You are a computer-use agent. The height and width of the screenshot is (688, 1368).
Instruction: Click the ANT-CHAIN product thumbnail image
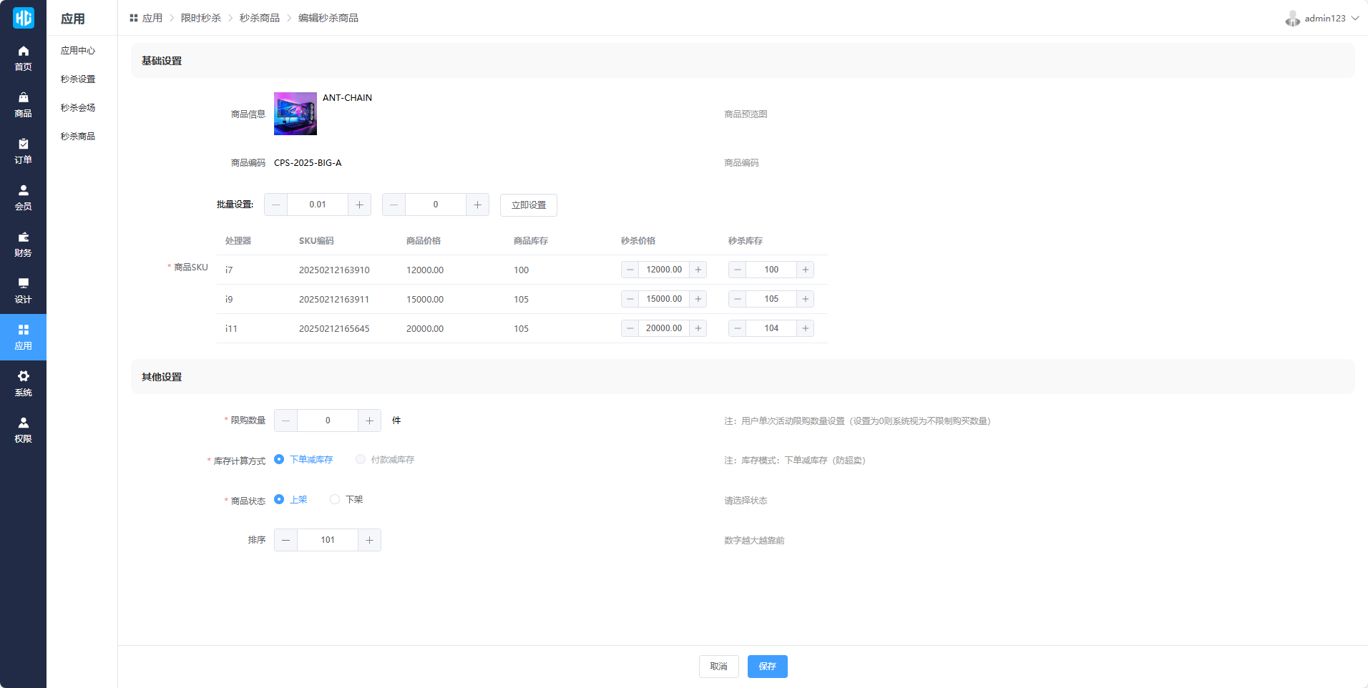pyautogui.click(x=295, y=114)
